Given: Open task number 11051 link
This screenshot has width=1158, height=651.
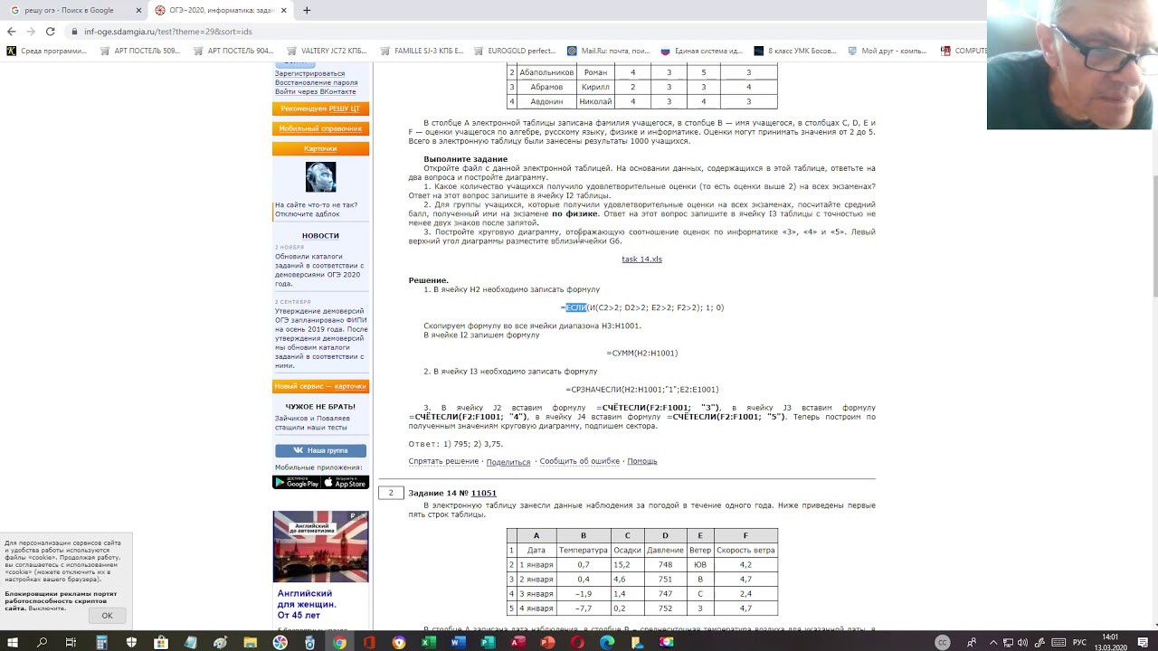Looking at the screenshot, I should (x=483, y=493).
